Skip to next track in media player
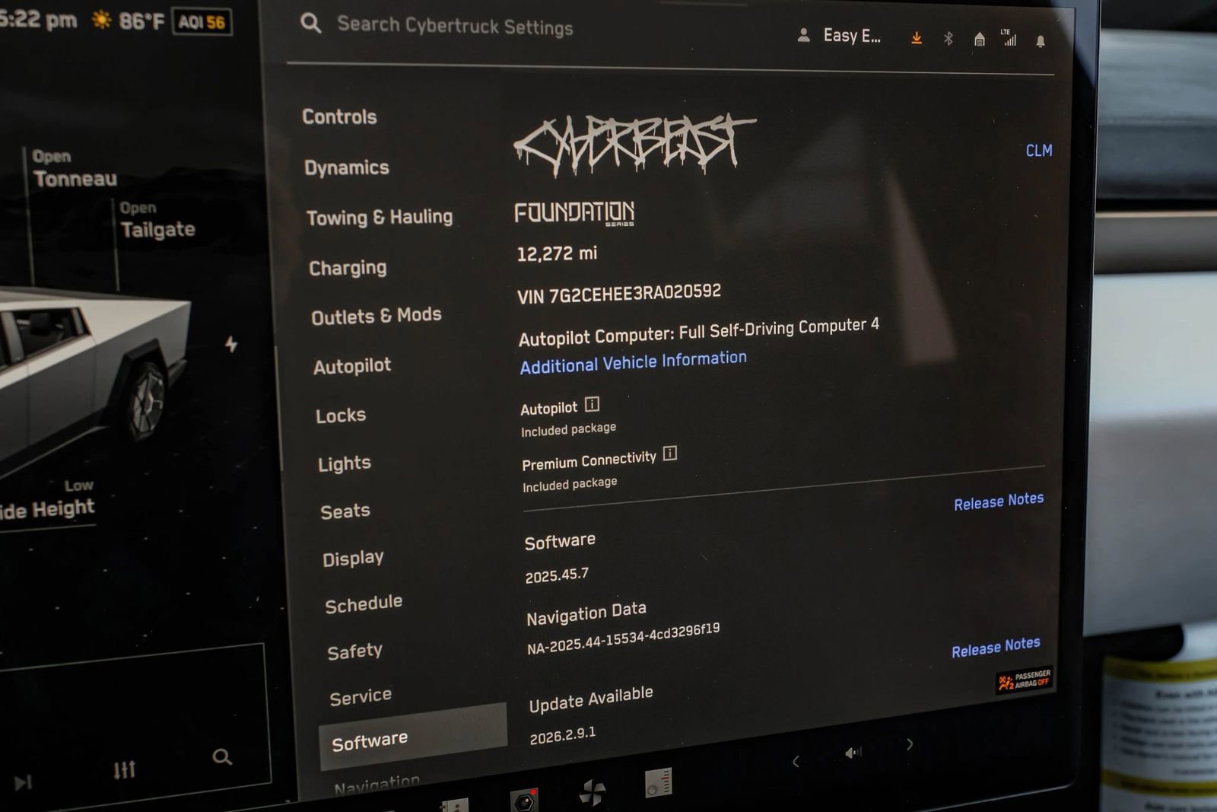 pyautogui.click(x=24, y=782)
